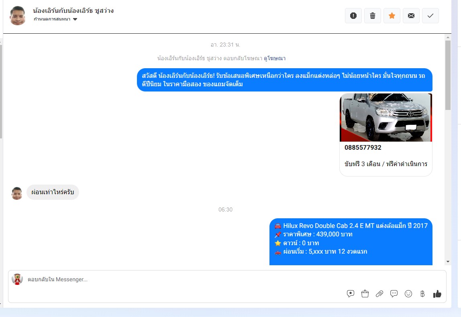461x317 pixels.
Task: Click the ดาวน์ : 0 บาท line
Action: coord(297,243)
